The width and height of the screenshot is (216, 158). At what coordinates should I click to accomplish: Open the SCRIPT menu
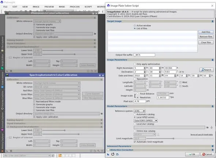(x=88, y=7)
